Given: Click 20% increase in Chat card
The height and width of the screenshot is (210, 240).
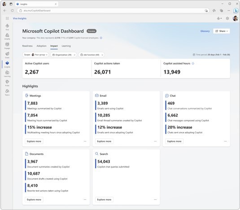Looking at the screenshot, I should 180,127.
